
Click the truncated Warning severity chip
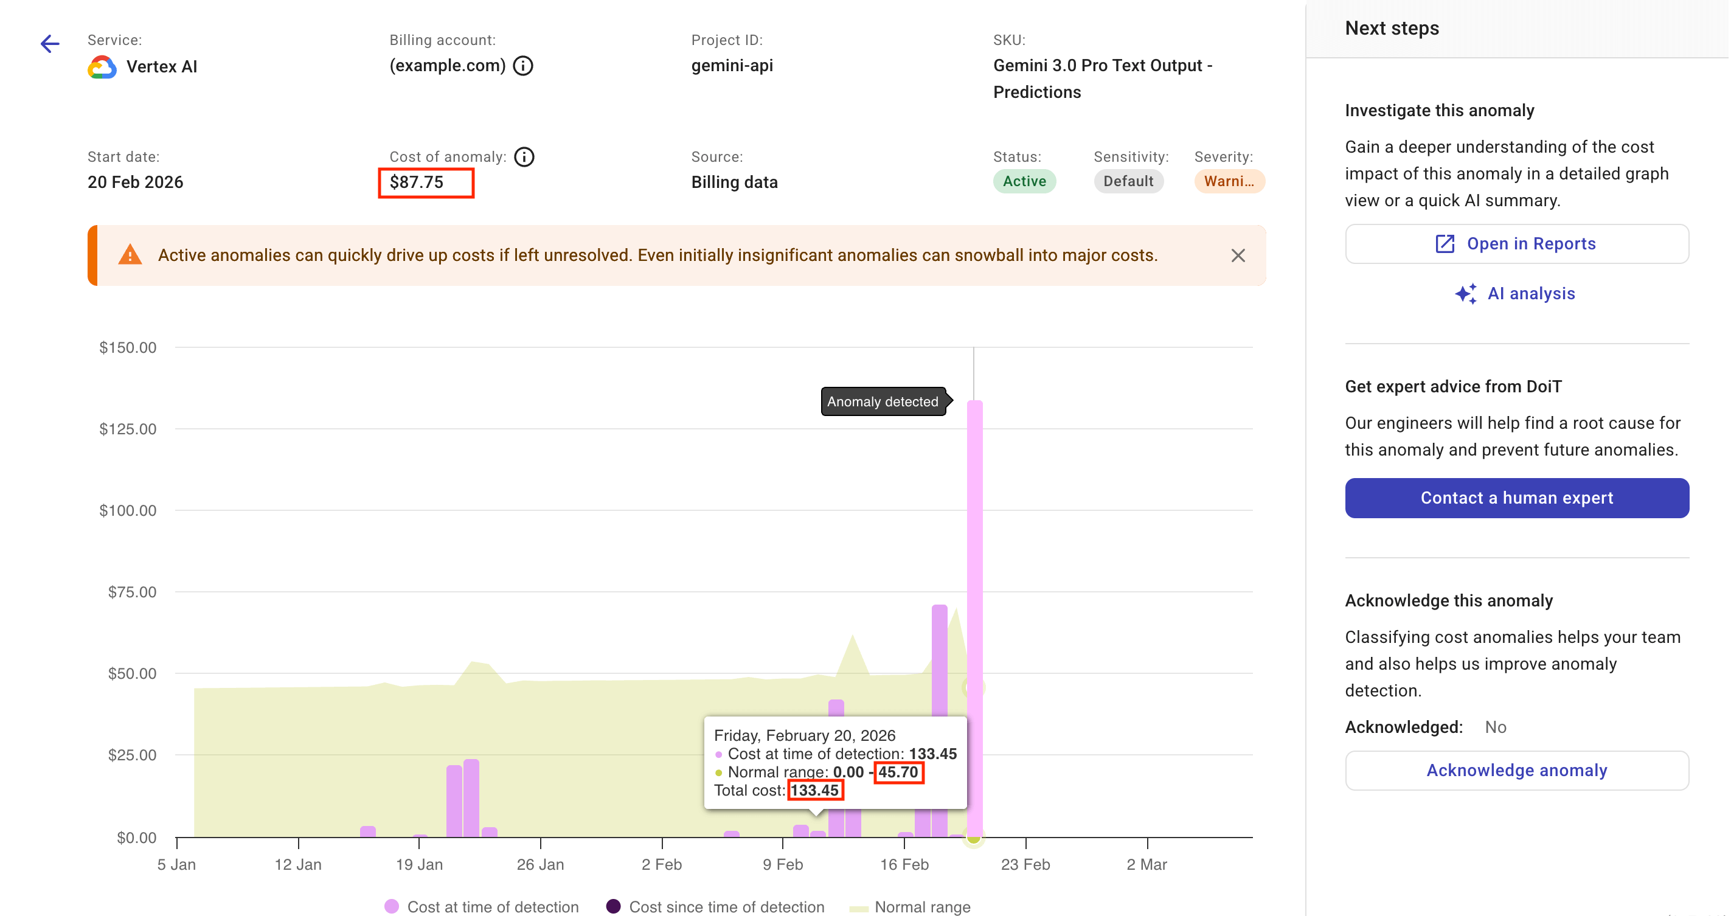click(1229, 181)
